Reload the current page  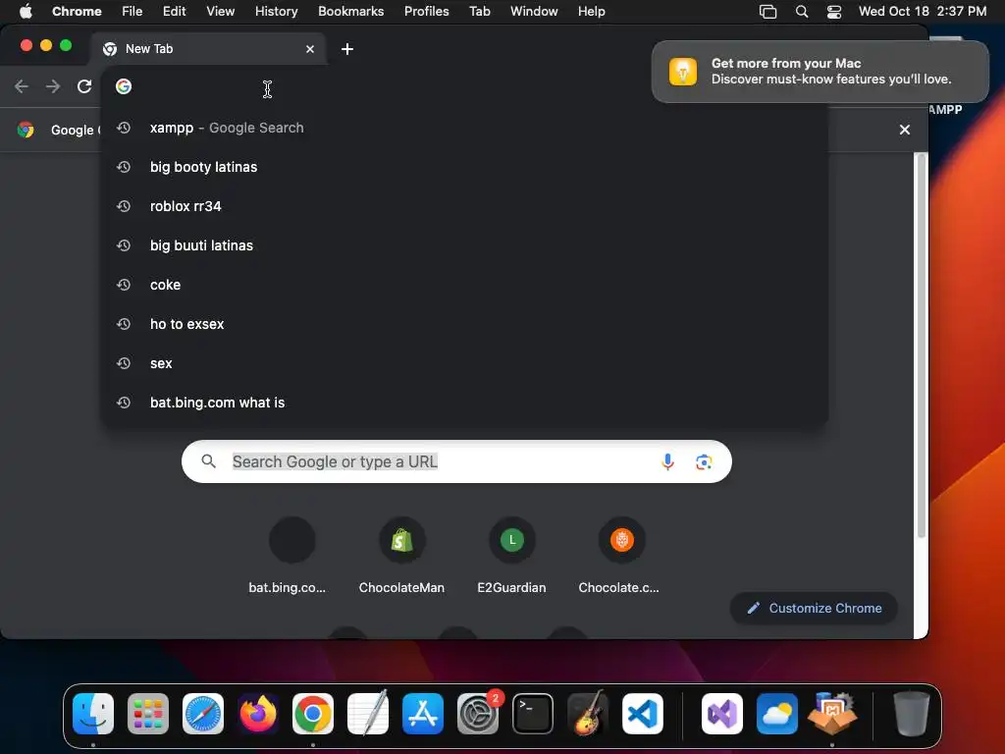click(x=84, y=86)
